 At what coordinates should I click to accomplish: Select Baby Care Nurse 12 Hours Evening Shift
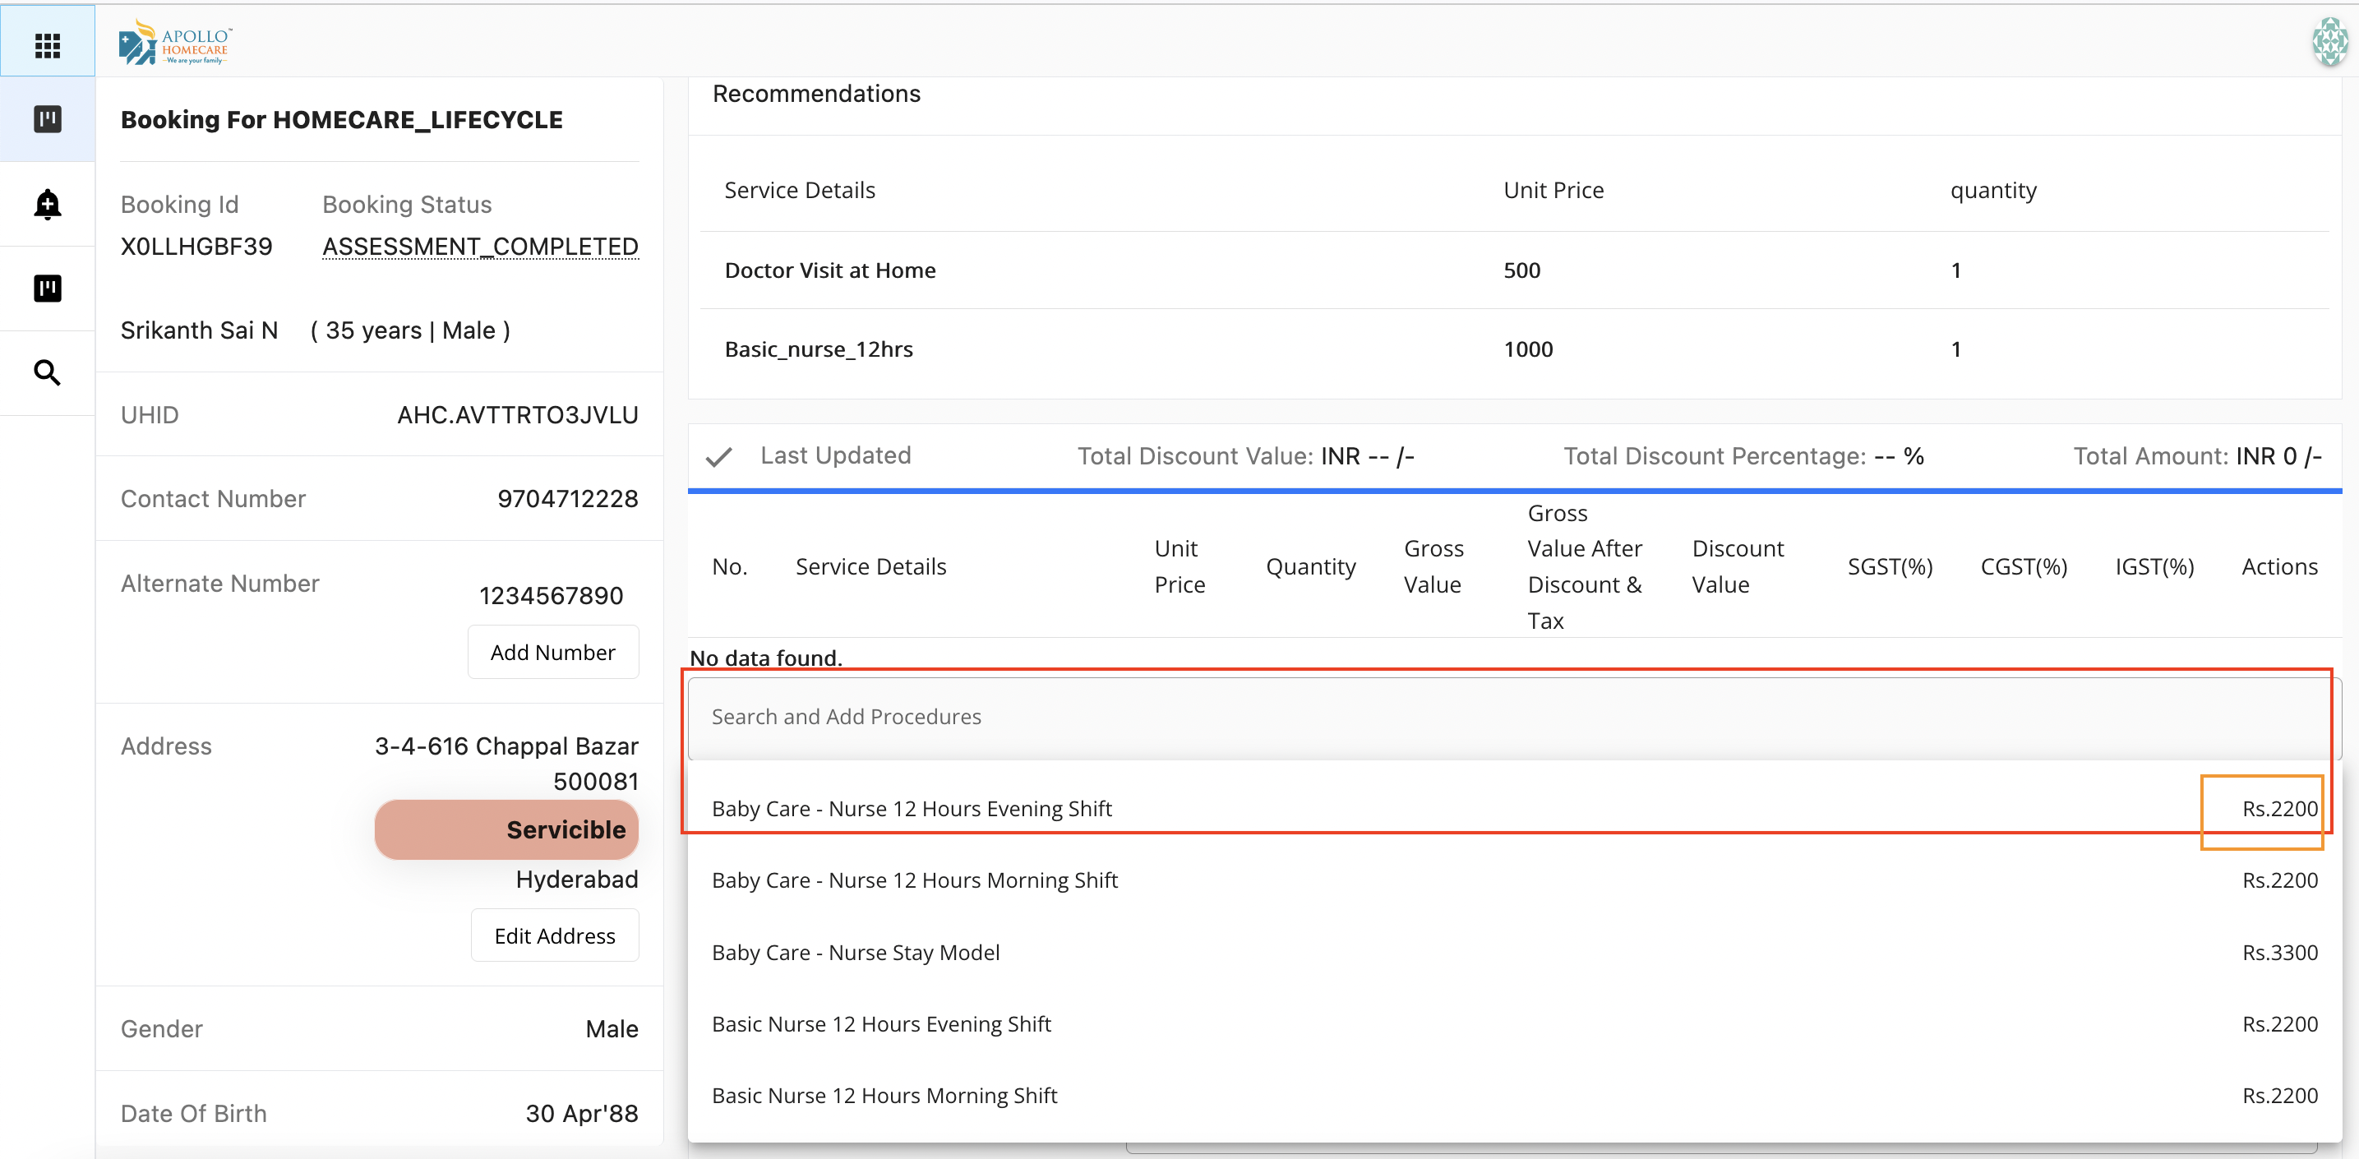912,808
